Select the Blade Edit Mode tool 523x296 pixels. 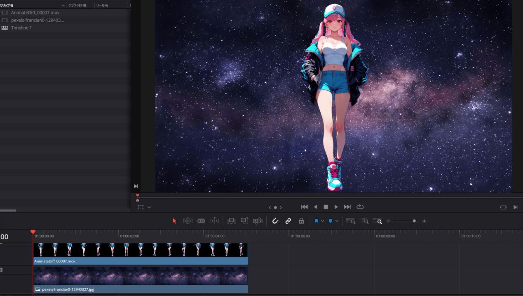tap(215, 221)
